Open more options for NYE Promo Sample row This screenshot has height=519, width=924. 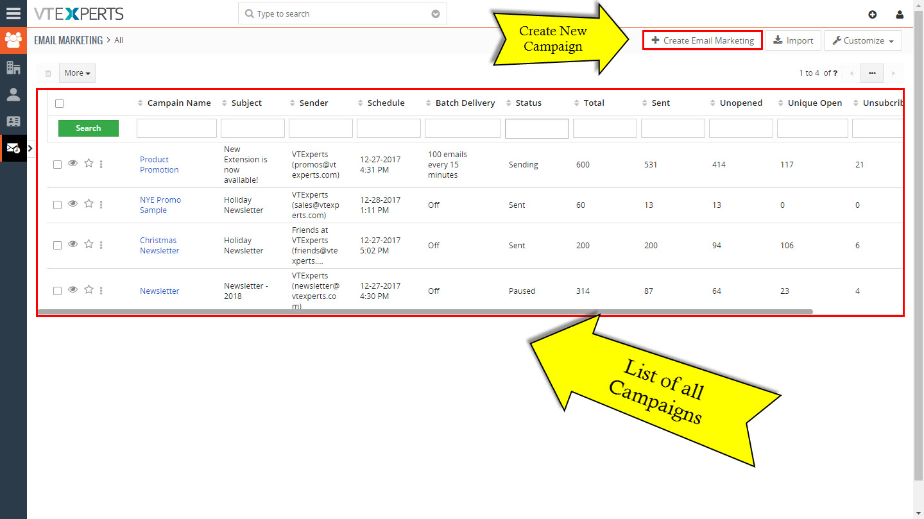click(x=101, y=205)
